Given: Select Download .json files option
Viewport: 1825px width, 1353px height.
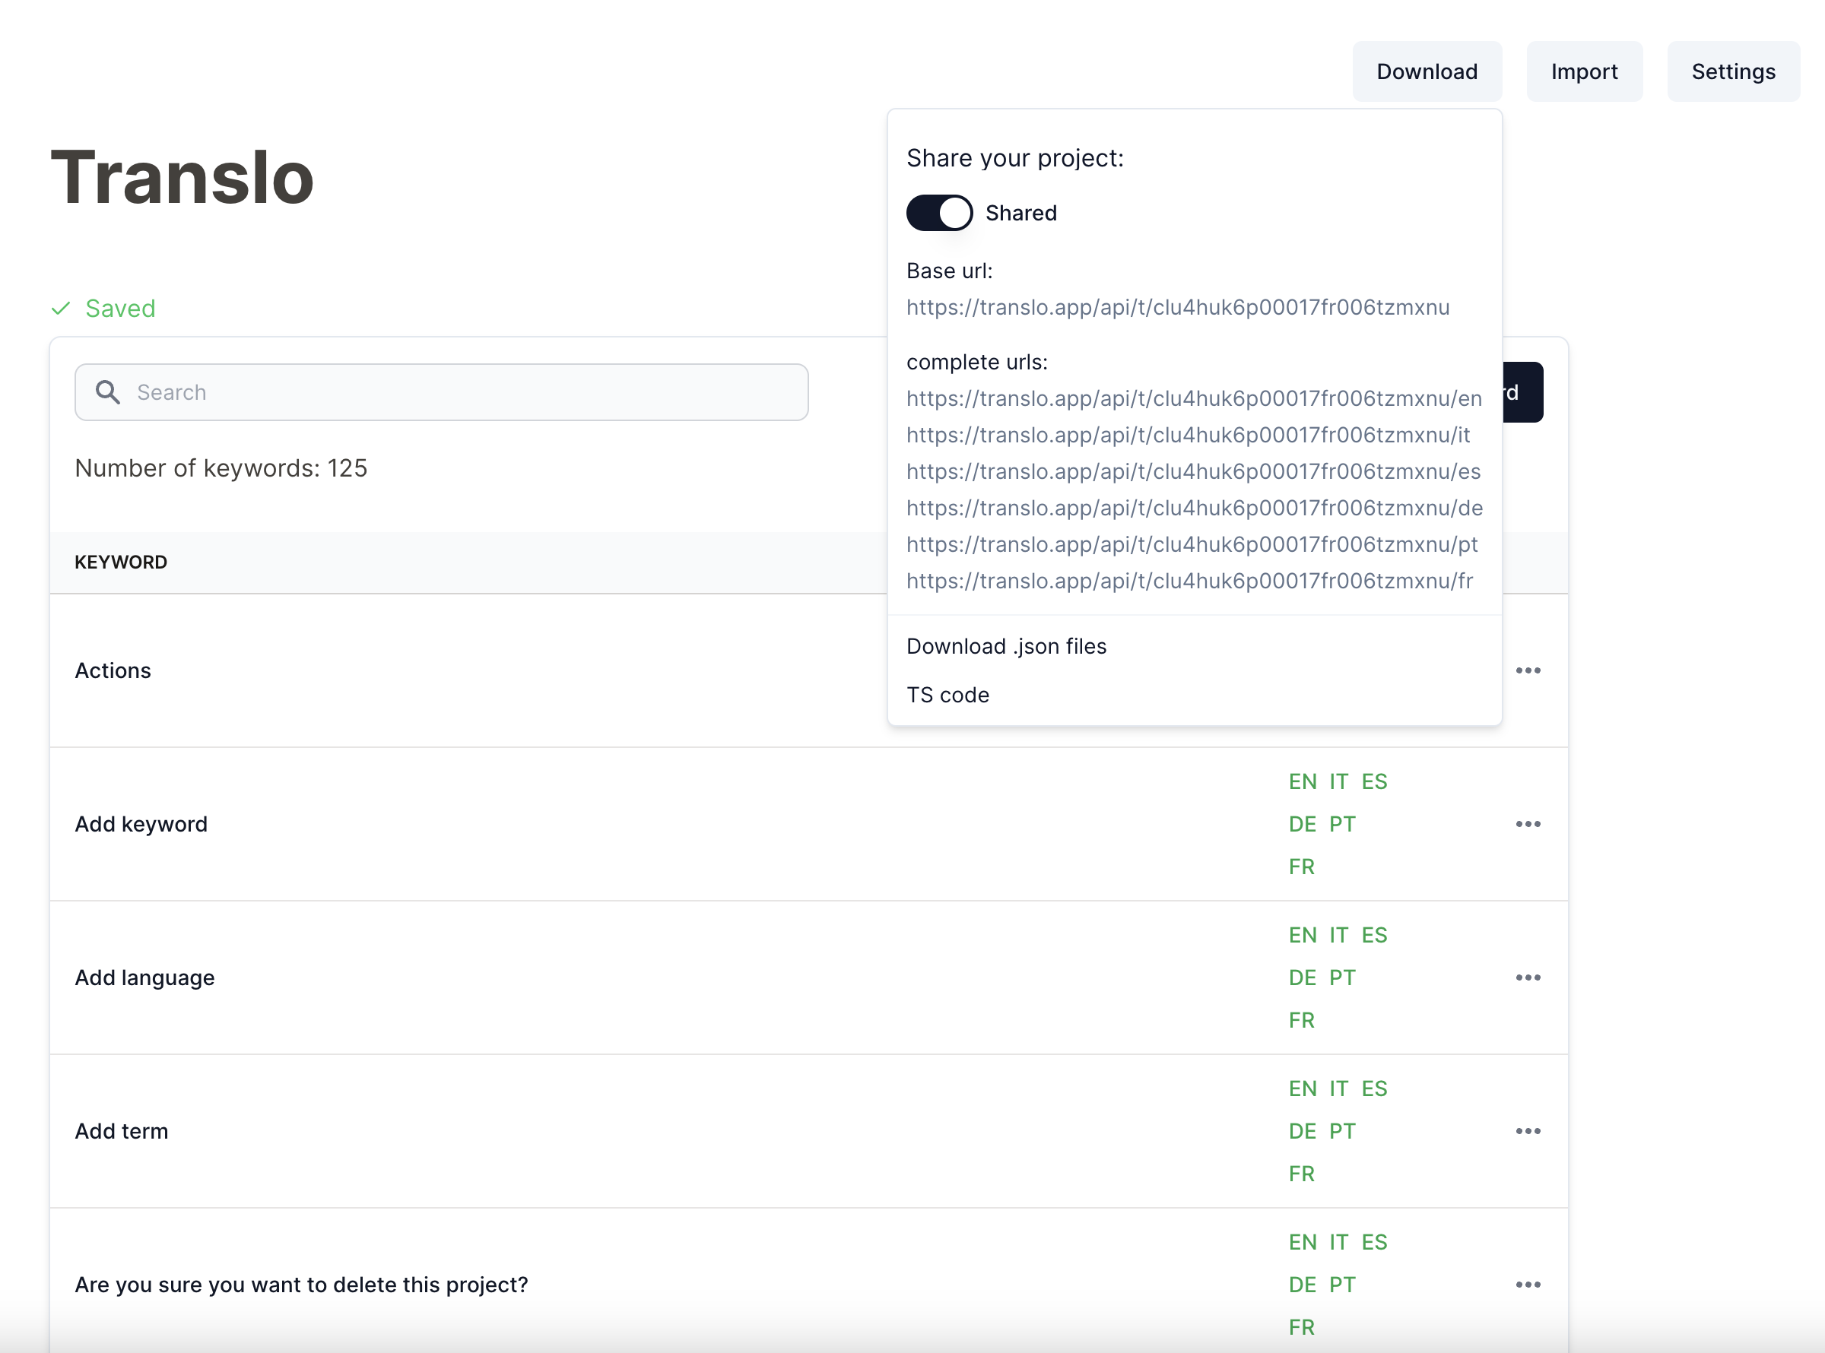Looking at the screenshot, I should pos(1006,646).
